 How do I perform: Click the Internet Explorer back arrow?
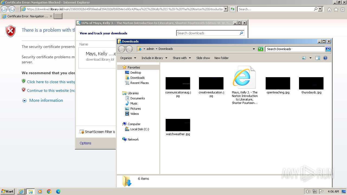coord(4,9)
